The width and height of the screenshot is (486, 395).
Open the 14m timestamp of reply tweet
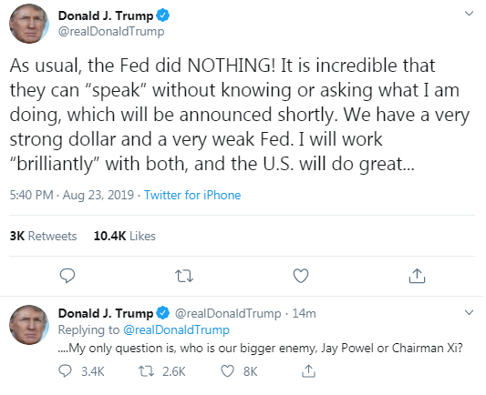(x=304, y=313)
